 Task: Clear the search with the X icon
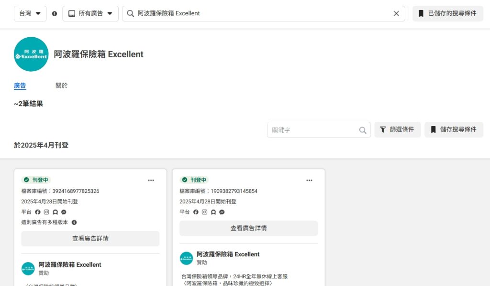coord(396,13)
